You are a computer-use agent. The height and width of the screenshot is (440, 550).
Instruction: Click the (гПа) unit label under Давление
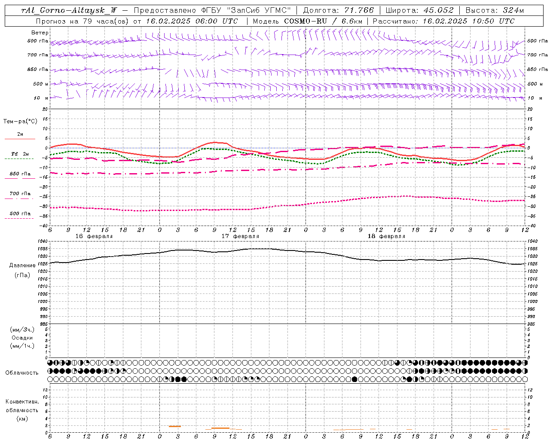coord(22,275)
